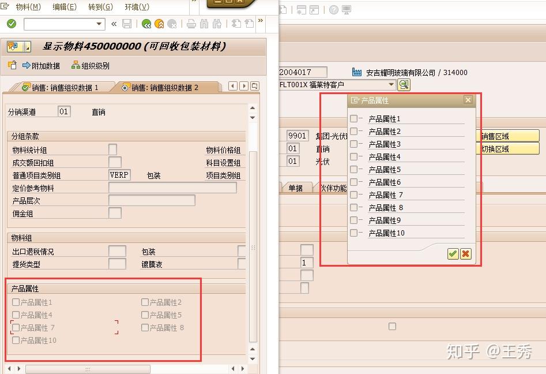Click the tab scroll-right arrow
Screen dimensions: 546x374
coord(244,84)
